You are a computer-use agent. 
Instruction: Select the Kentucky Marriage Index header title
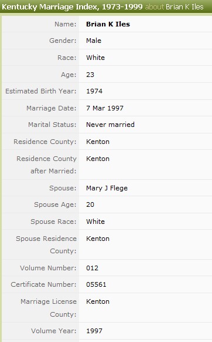(72, 7)
